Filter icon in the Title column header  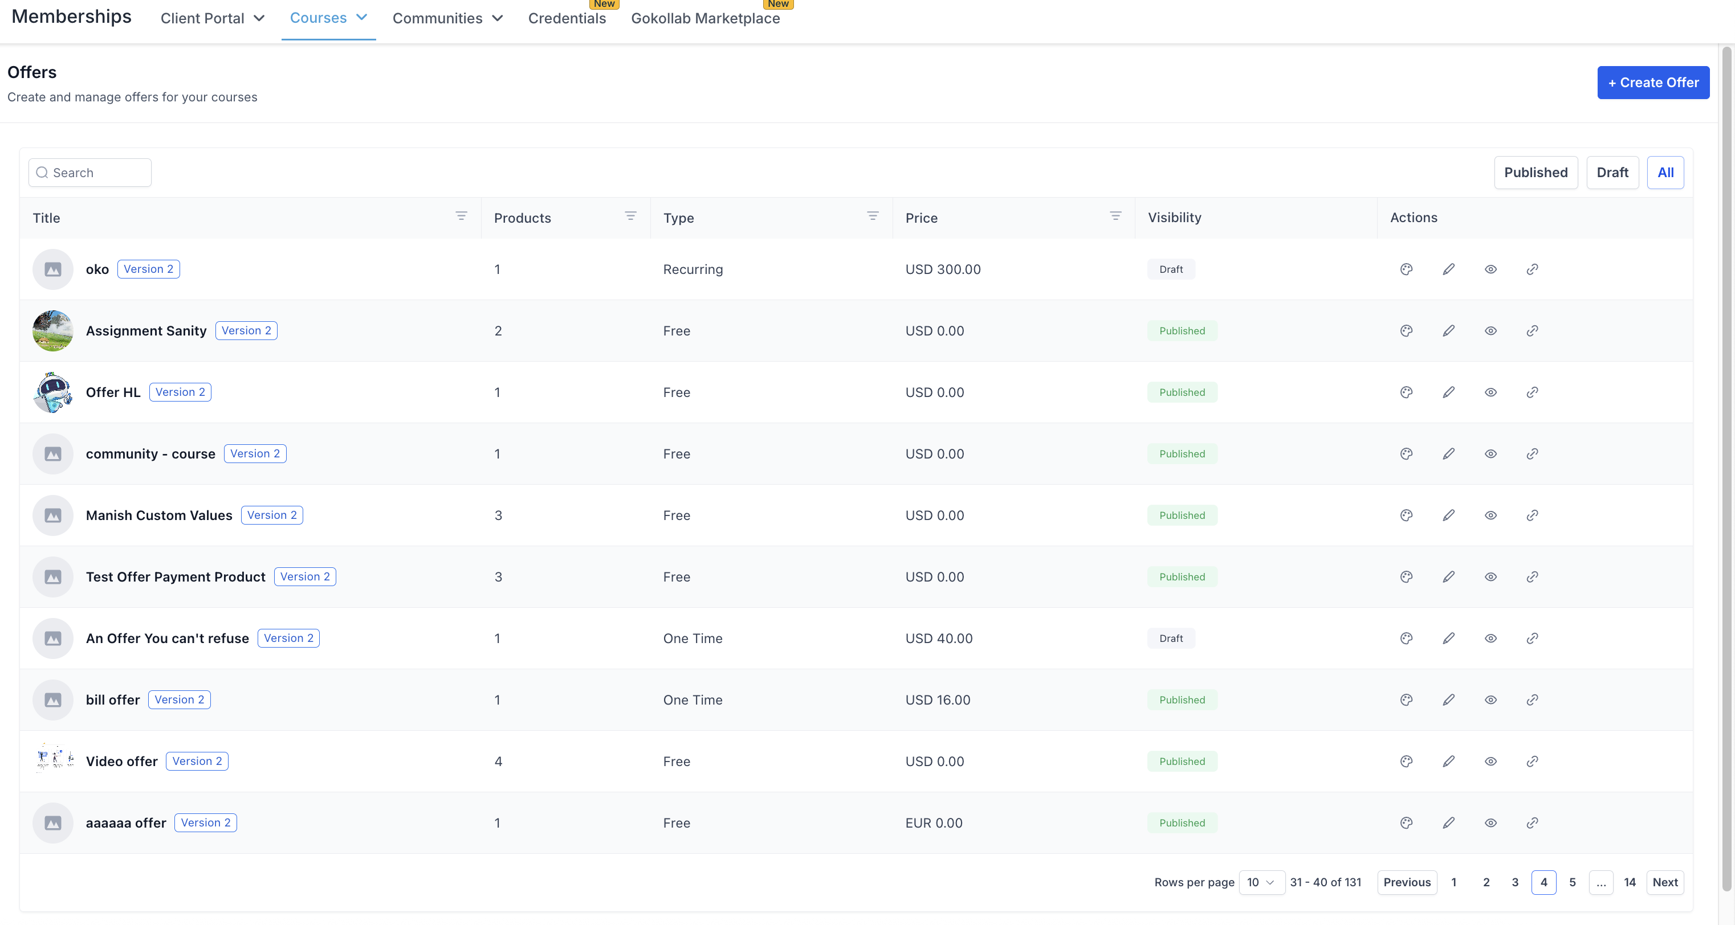click(461, 216)
